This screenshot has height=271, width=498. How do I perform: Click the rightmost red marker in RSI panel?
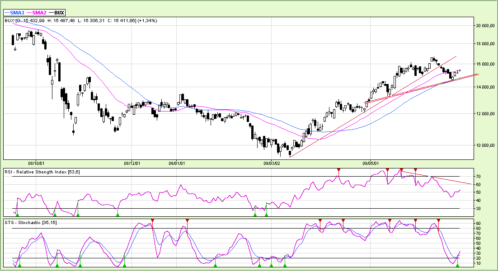(x=415, y=170)
